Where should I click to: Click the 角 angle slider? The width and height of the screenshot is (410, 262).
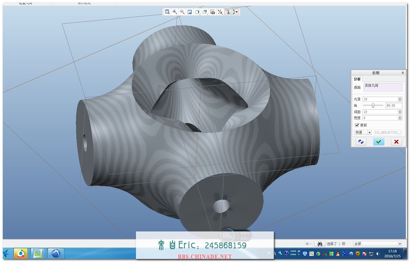click(373, 106)
